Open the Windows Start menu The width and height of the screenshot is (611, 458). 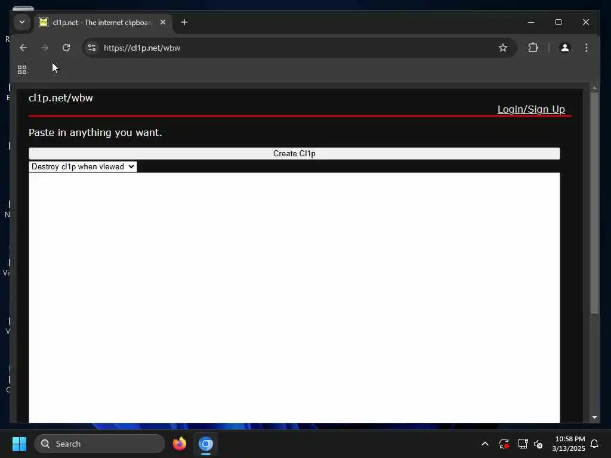(x=20, y=444)
